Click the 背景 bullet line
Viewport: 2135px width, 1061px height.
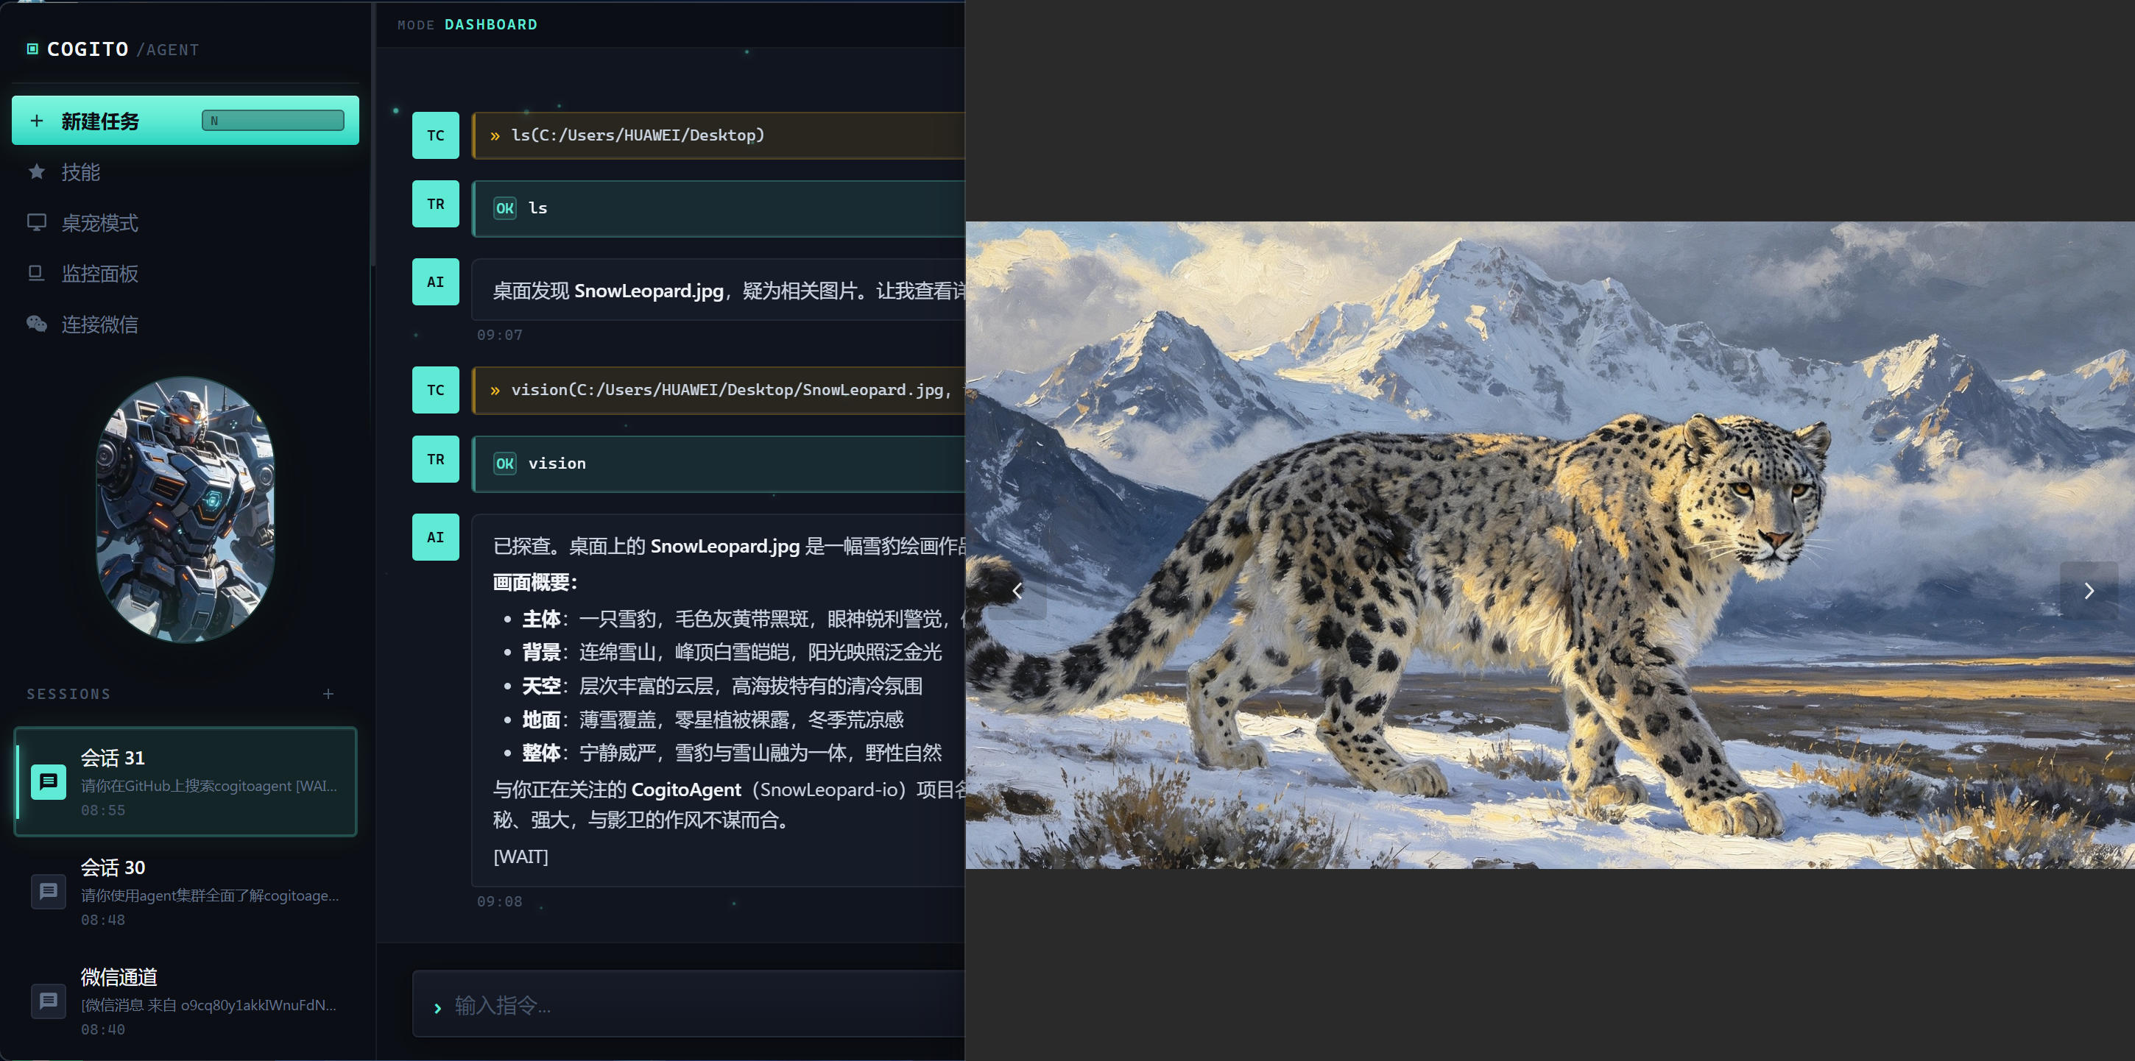[732, 652]
